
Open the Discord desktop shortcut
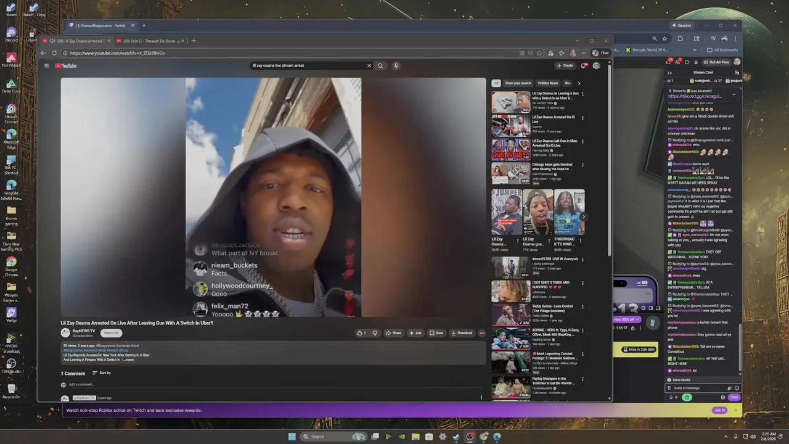tap(11, 35)
